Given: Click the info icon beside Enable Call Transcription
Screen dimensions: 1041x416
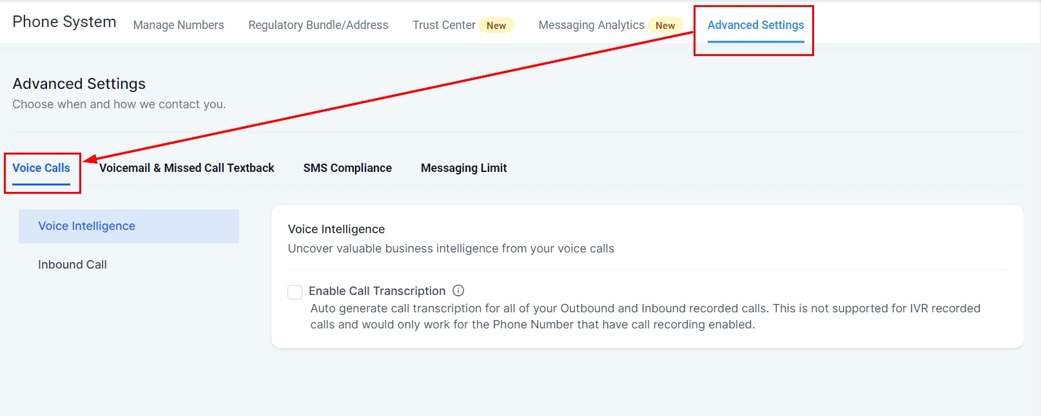Looking at the screenshot, I should tap(458, 290).
